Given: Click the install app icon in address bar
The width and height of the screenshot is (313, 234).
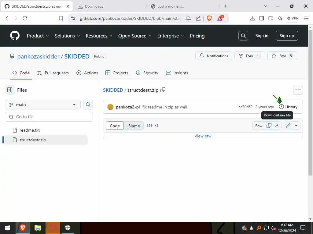Looking at the screenshot, I should [188, 18].
